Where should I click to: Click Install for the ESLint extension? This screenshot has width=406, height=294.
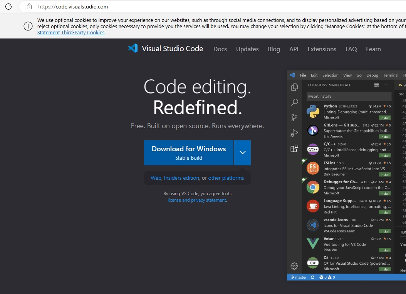[x=385, y=175]
